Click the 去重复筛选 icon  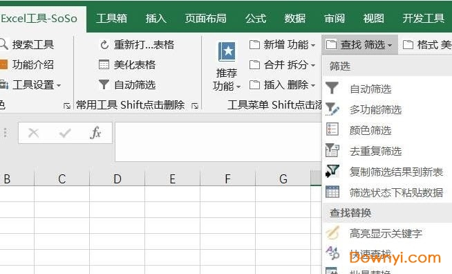(332, 150)
